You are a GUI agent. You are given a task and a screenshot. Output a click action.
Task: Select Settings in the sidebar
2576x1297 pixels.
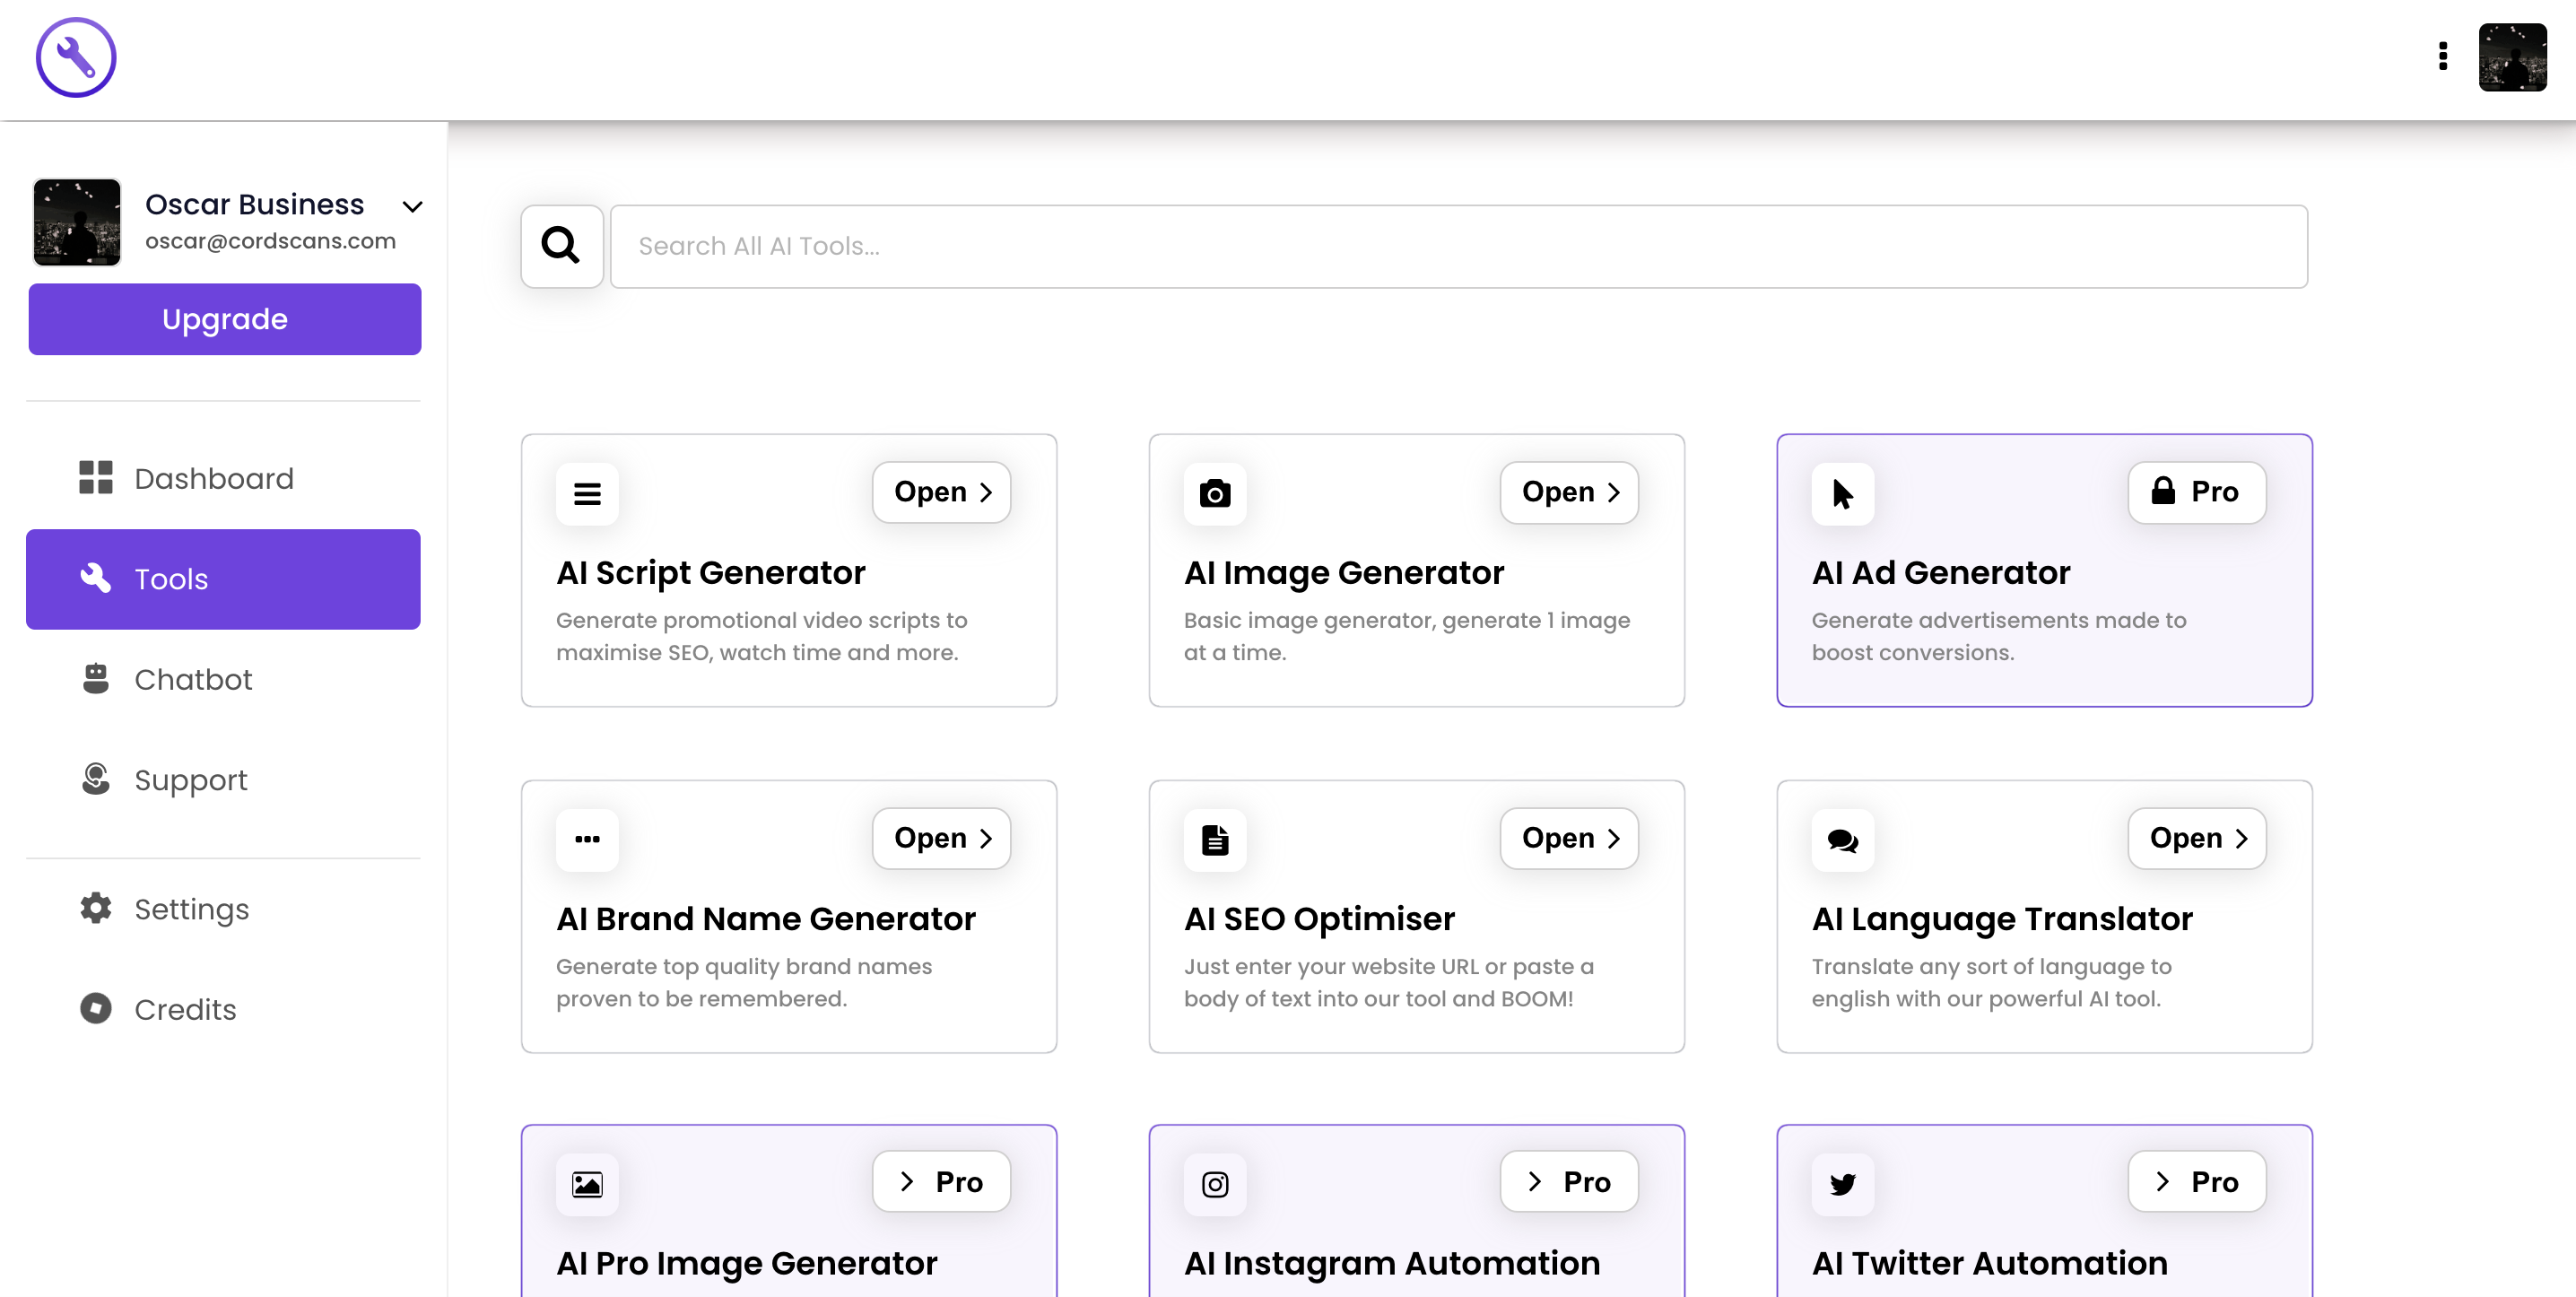(x=191, y=909)
